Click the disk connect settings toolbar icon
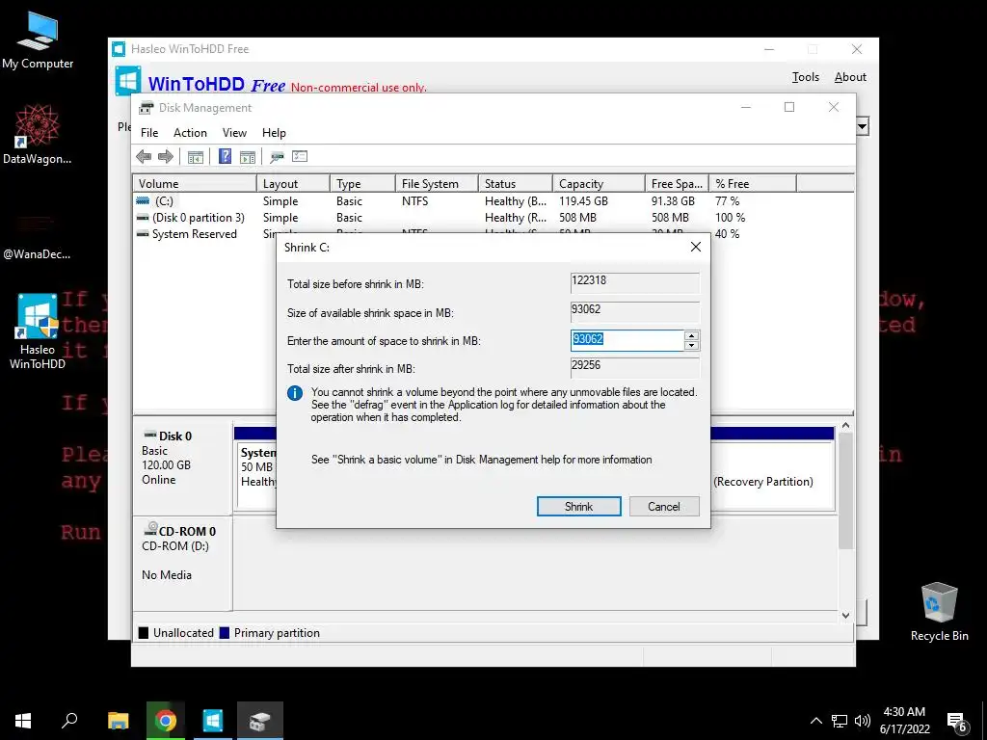The image size is (987, 740). tap(277, 157)
